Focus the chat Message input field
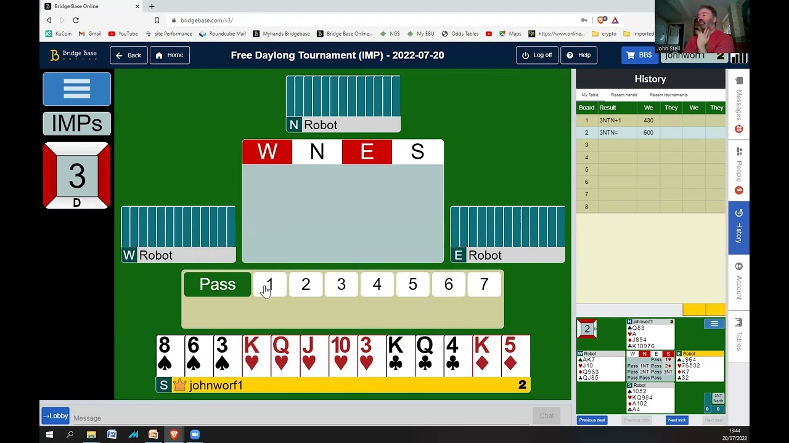 click(301, 418)
